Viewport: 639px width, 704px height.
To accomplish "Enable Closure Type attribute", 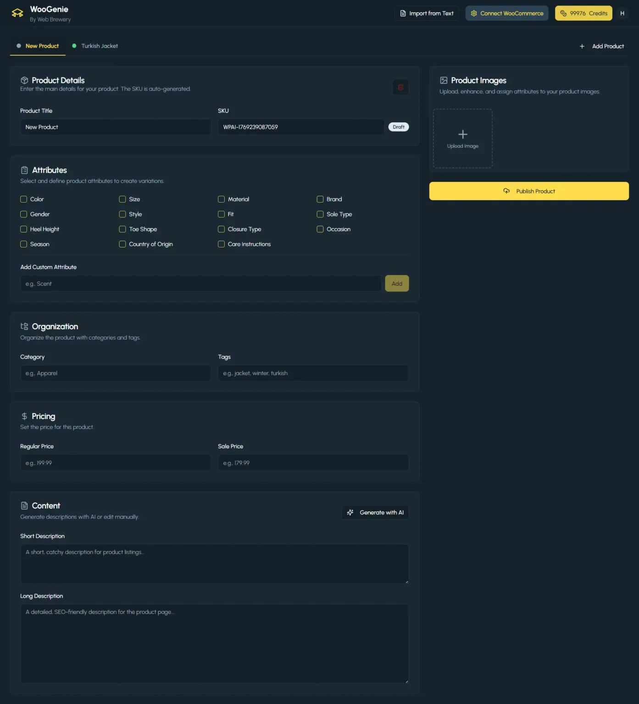I will coord(221,229).
